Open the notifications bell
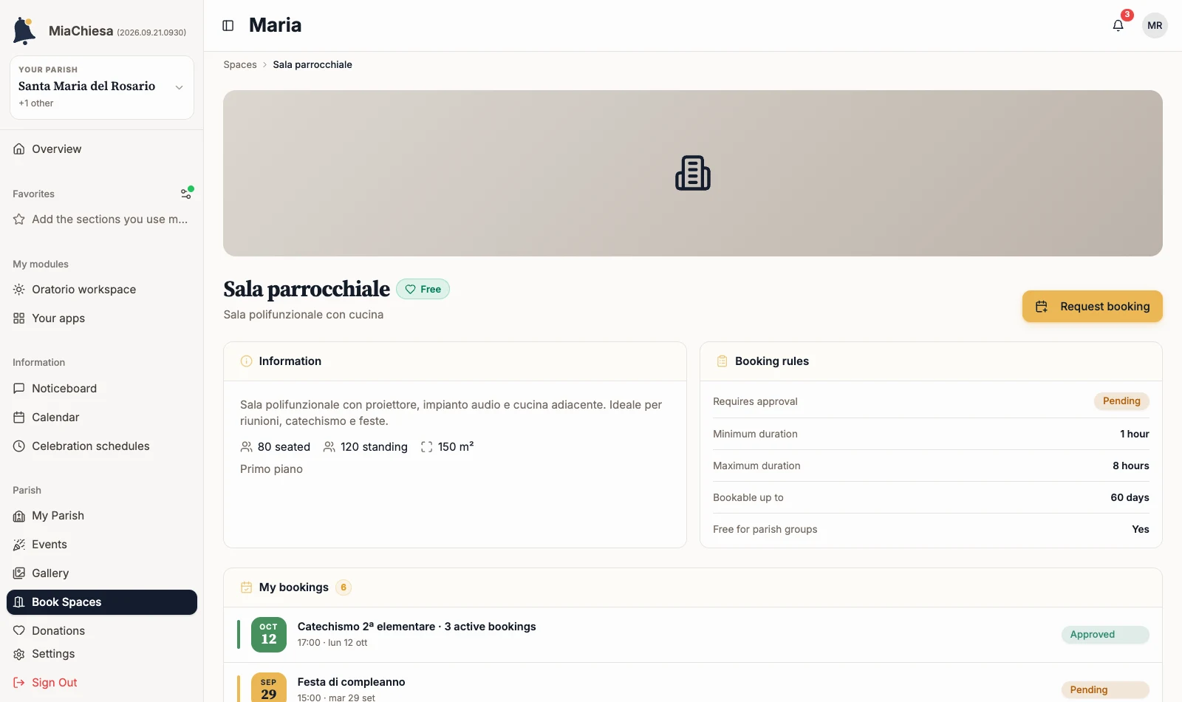Viewport: 1182px width, 702px height. coord(1118,26)
